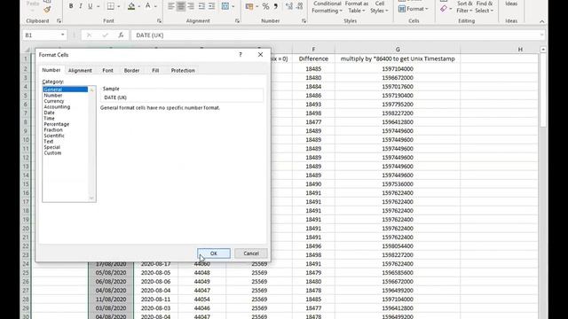
Task: Collapse the ribbon with the chevron
Action: (x=542, y=21)
